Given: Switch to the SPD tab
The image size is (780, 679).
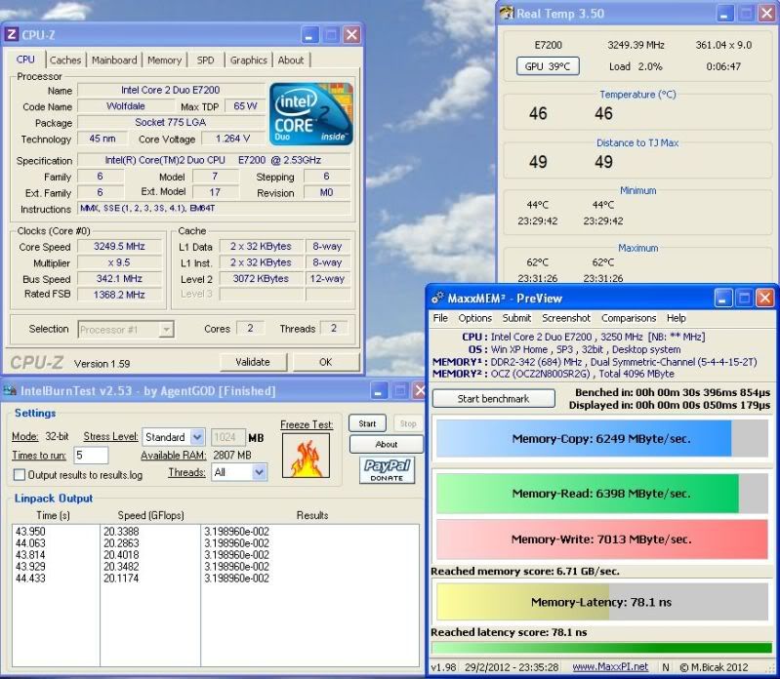Looking at the screenshot, I should coord(205,60).
